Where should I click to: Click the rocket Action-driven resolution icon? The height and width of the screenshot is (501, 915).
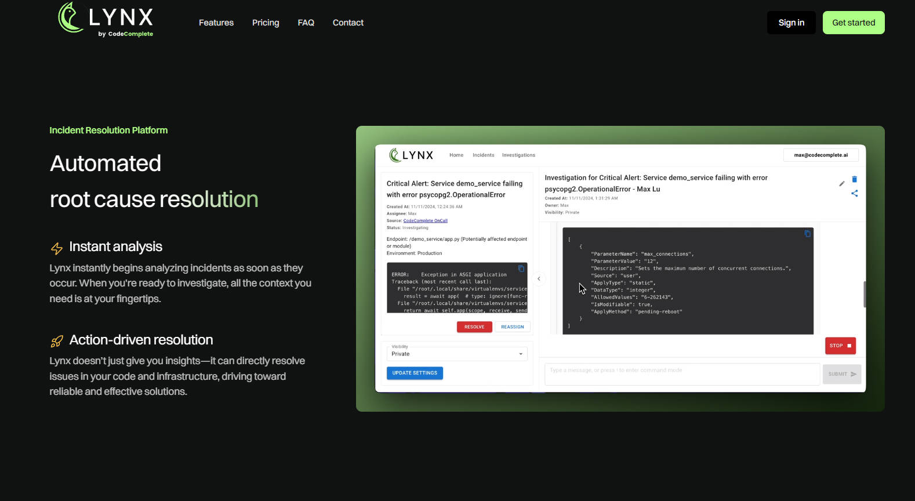point(57,342)
